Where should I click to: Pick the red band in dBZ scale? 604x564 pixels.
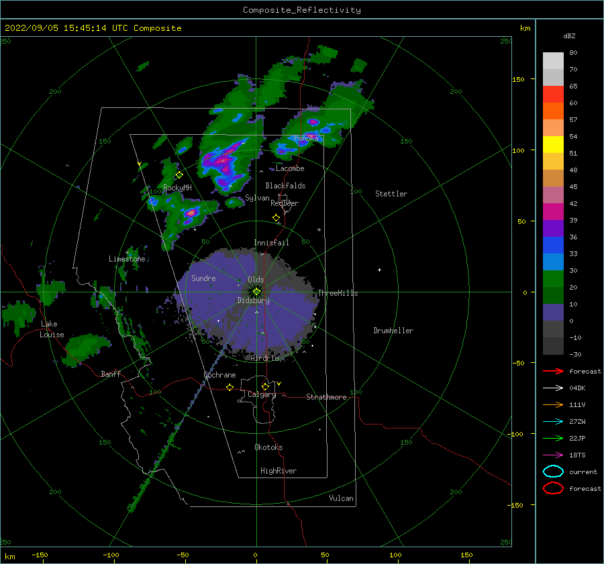[553, 94]
